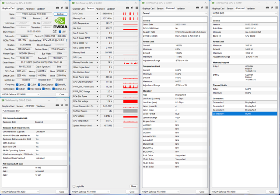Switch to Validation tab in Graphics Card window
Viewport: 280px width, 195px height.
click(41, 9)
